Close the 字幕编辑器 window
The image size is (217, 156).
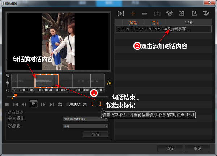[x=209, y=3]
